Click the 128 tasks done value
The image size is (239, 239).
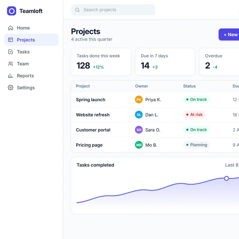point(83,66)
